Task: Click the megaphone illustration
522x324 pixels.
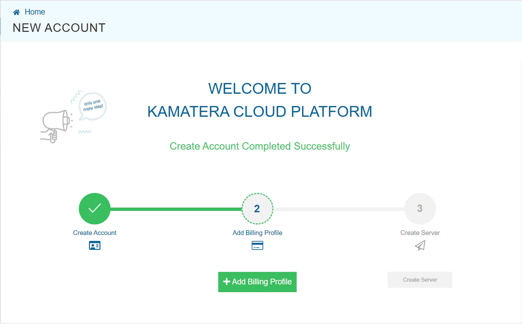Action: 56,126
